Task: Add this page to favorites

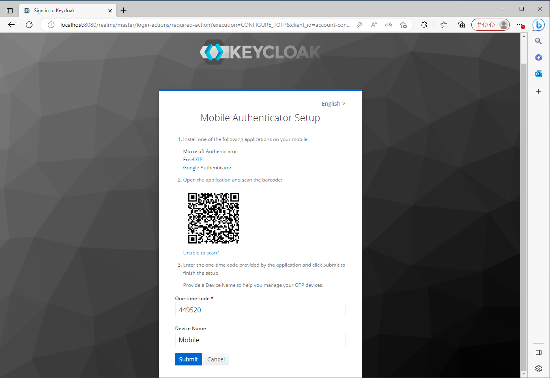Action: pyautogui.click(x=404, y=25)
